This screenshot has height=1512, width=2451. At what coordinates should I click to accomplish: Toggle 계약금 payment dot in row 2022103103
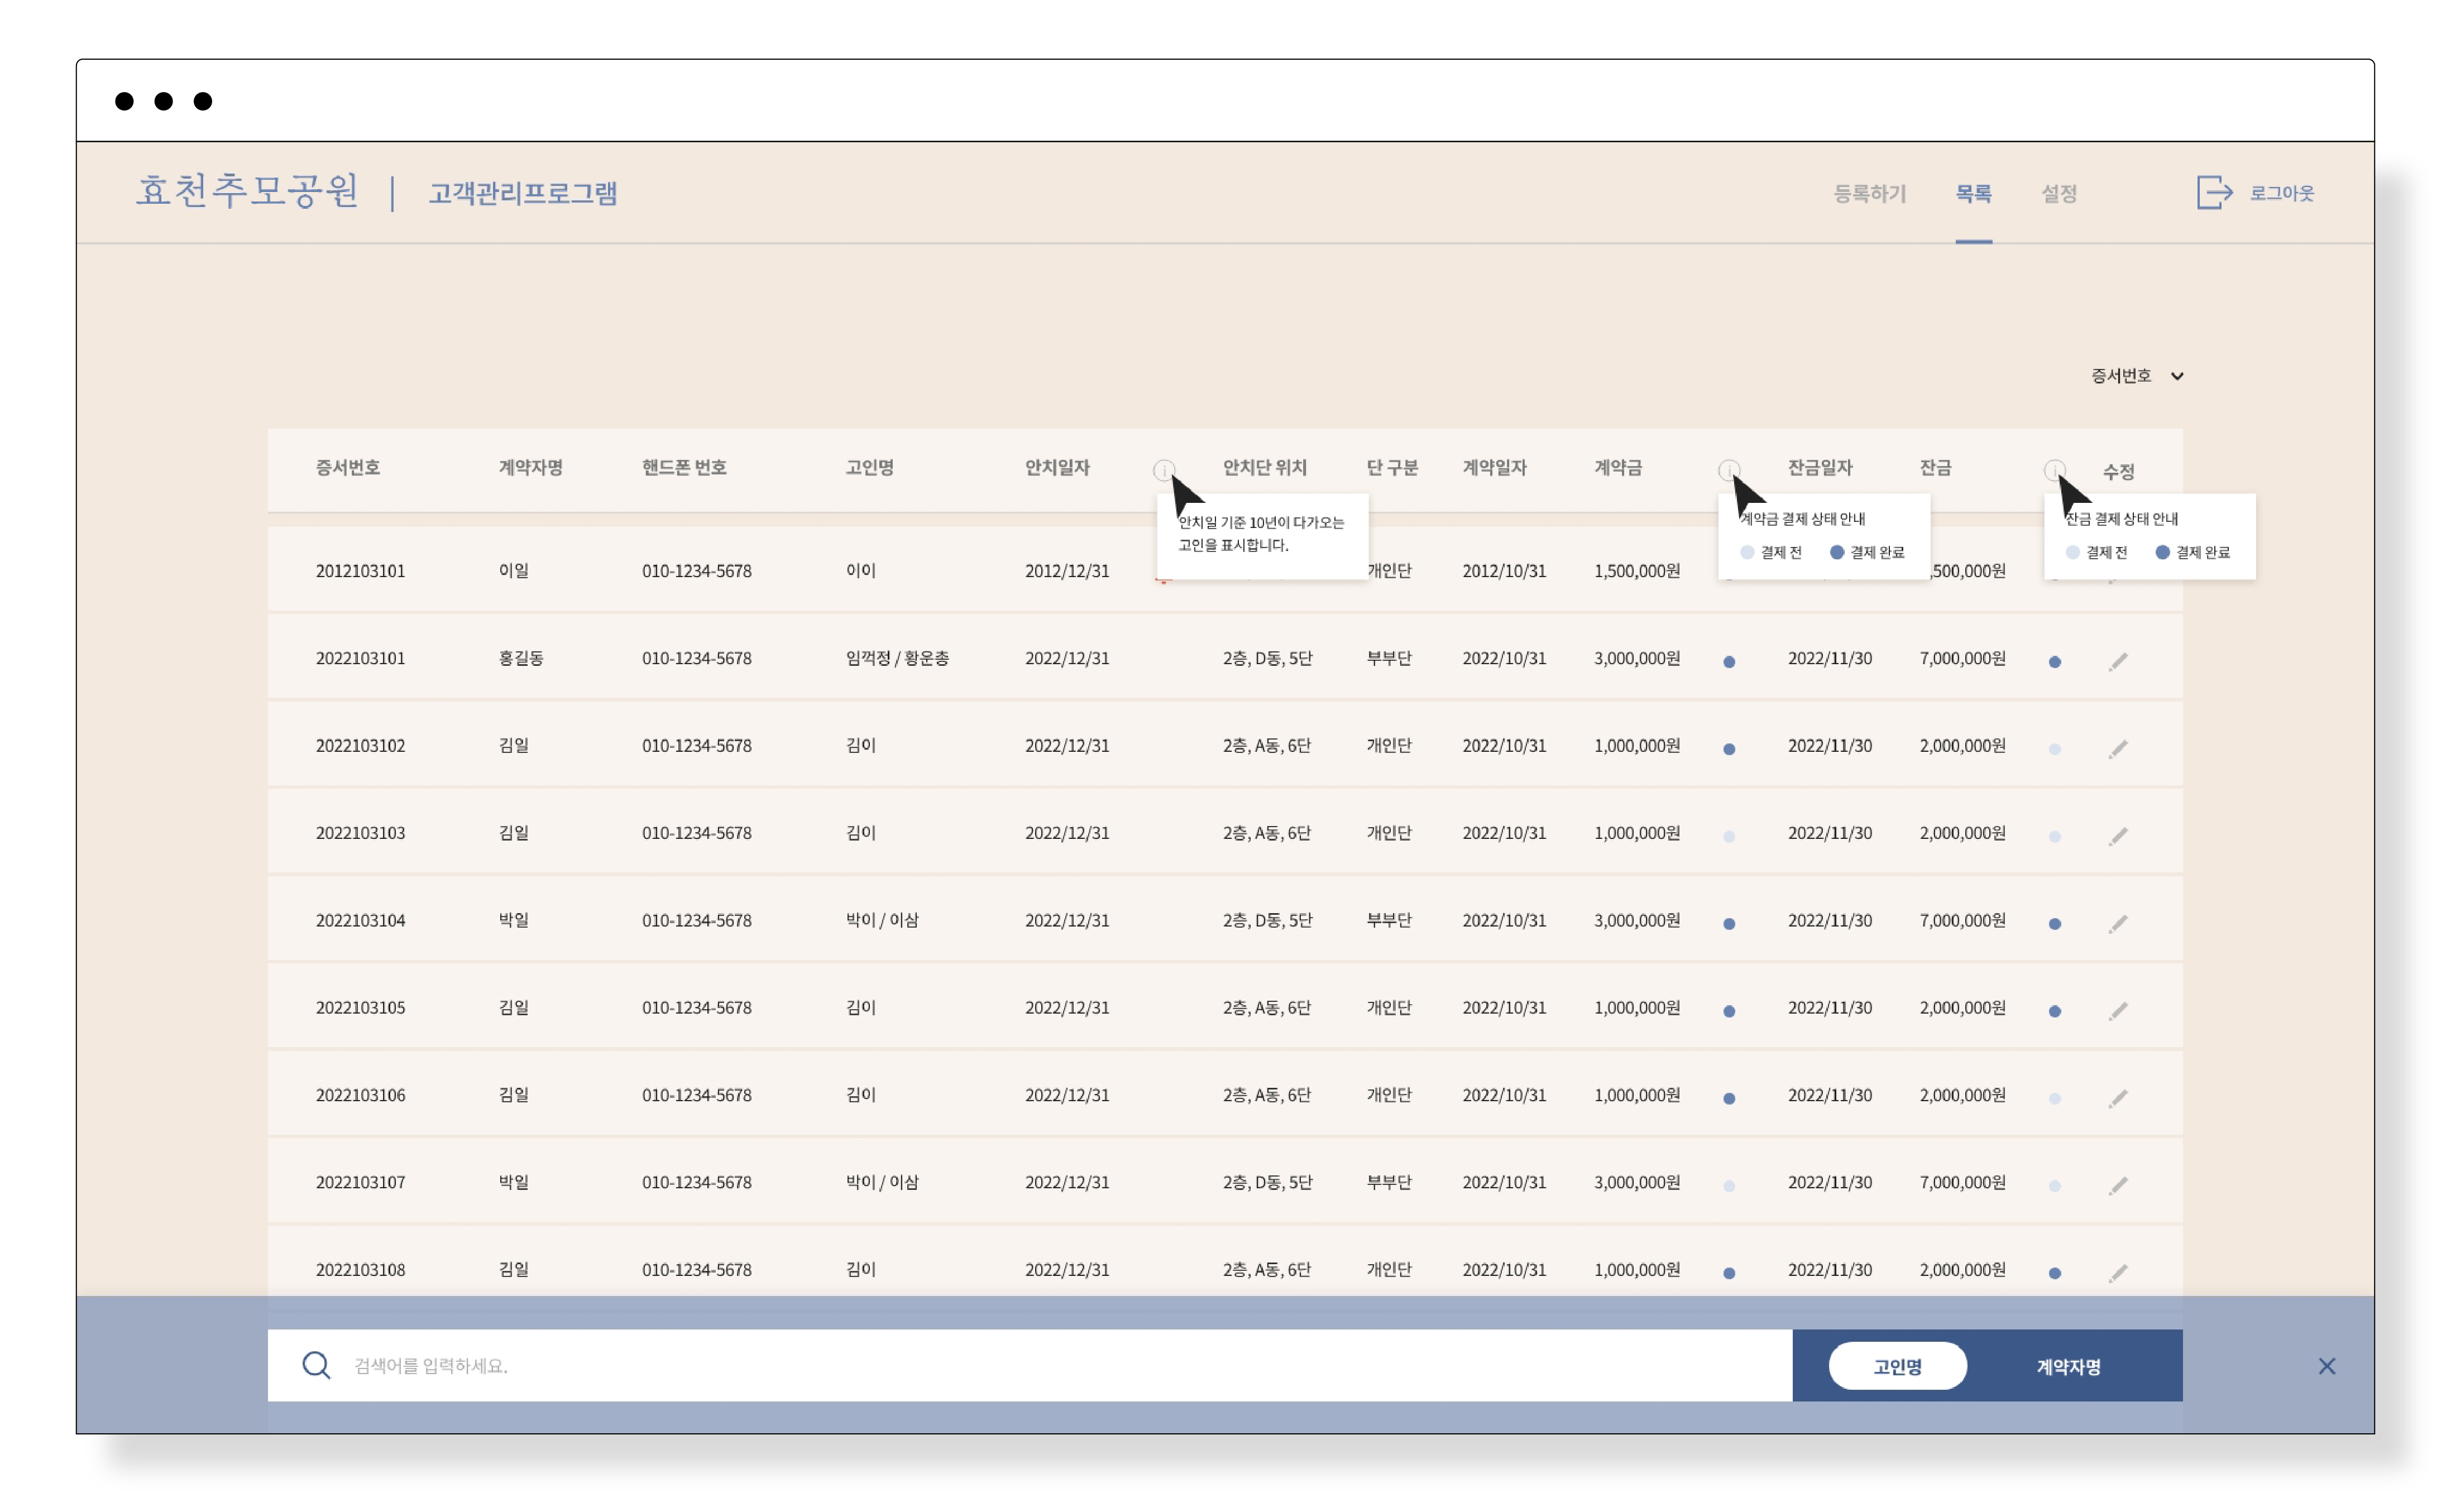1729,836
